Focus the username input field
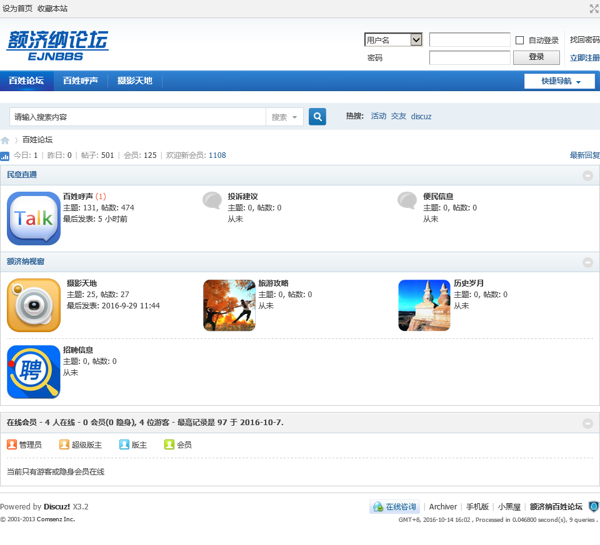Image resolution: width=600 pixels, height=545 pixels. pos(469,40)
